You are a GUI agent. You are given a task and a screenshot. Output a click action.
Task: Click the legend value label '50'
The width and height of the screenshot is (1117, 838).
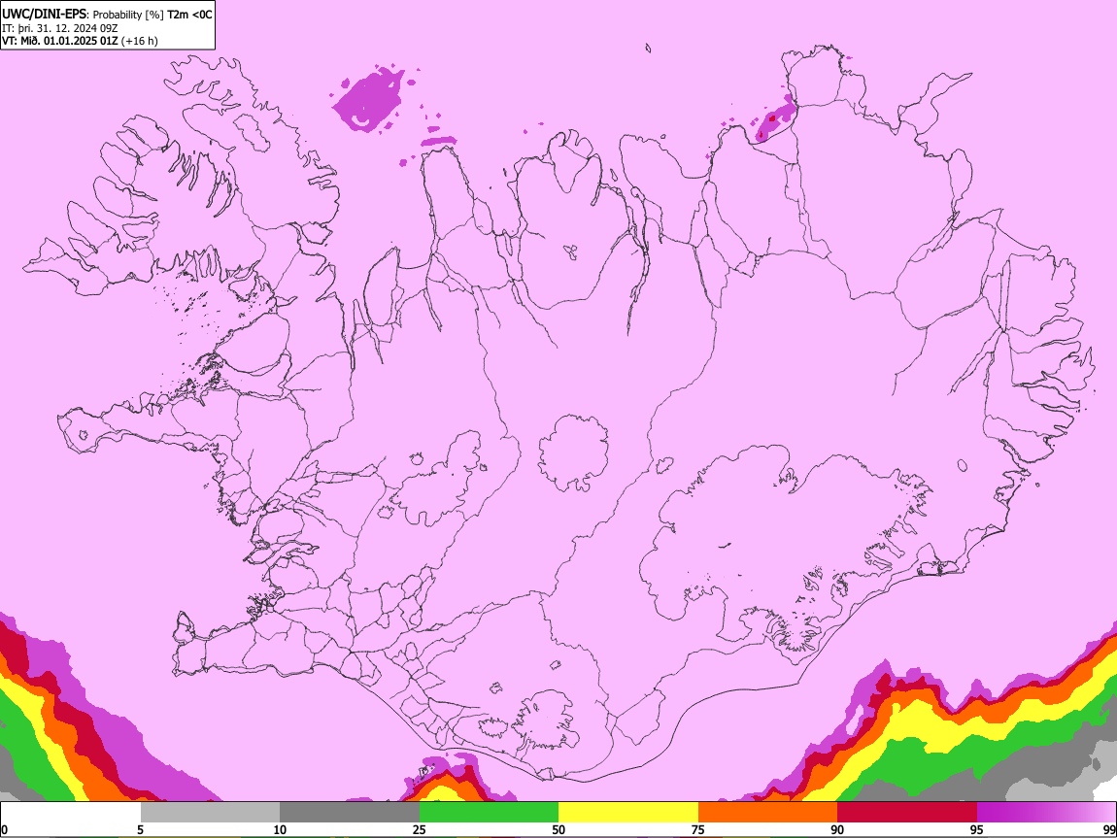click(x=558, y=829)
